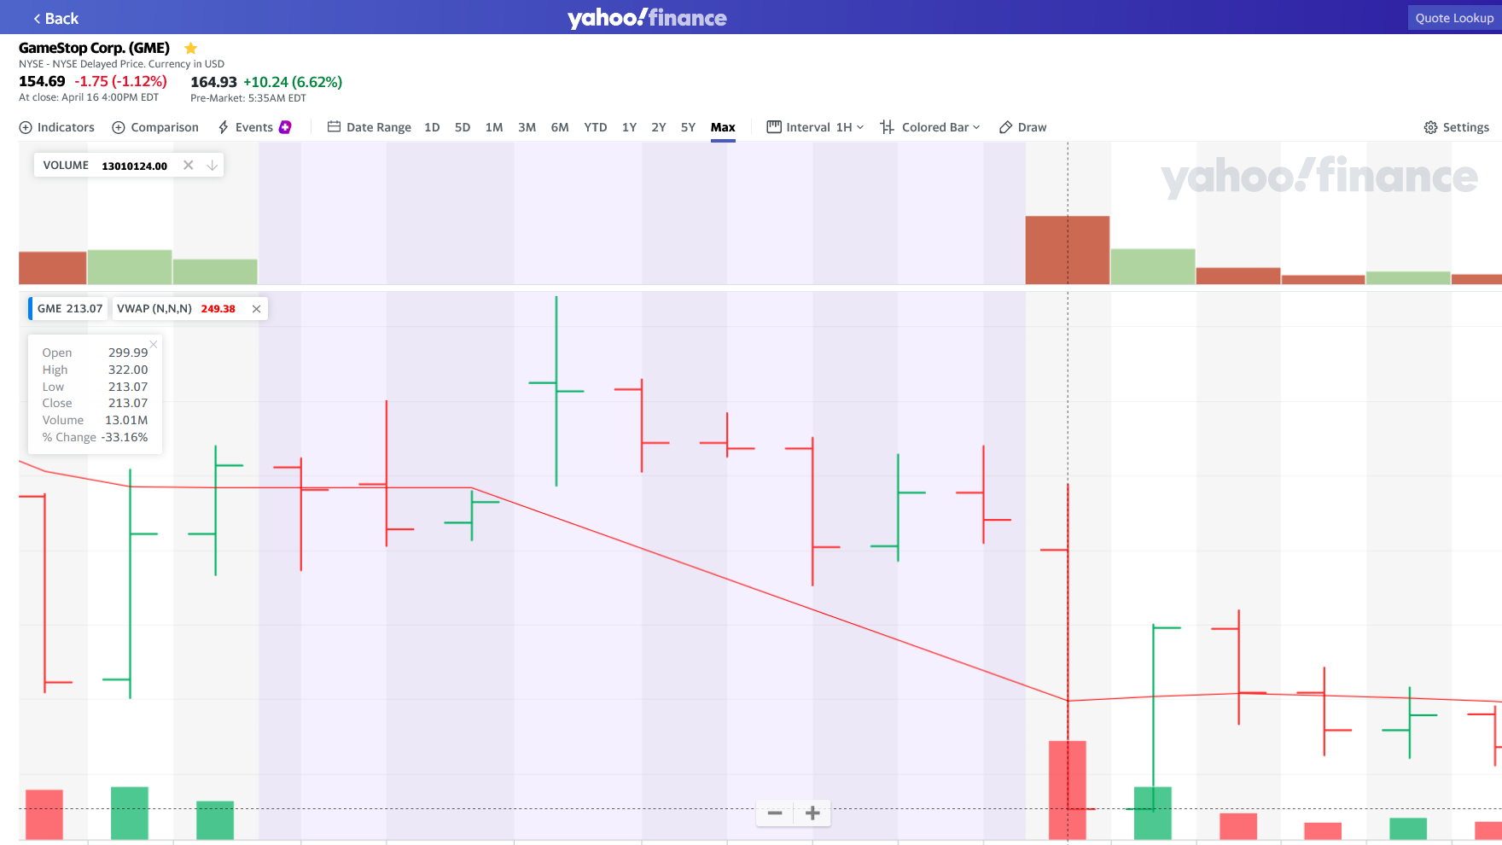Click the Interval calendar icon
Image resolution: width=1502 pixels, height=845 pixels.
(x=774, y=127)
